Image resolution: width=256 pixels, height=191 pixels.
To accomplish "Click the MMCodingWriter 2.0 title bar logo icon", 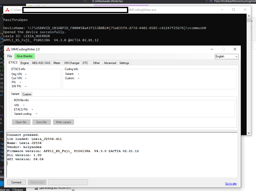I will (8, 49).
